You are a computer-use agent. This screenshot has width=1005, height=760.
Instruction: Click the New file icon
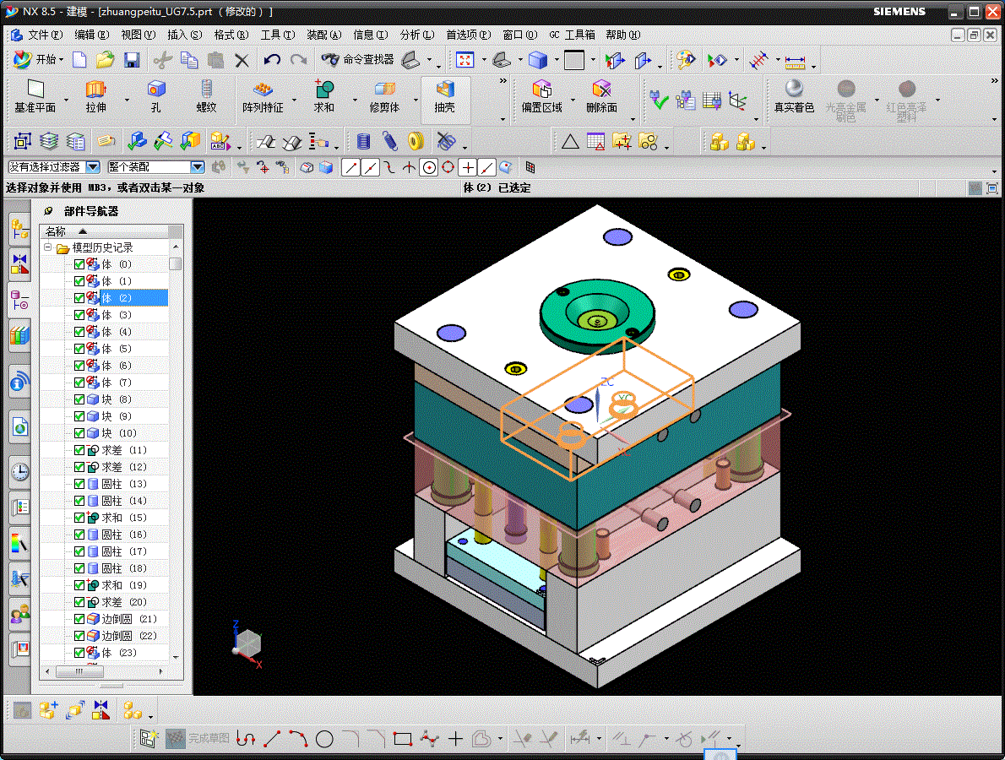[79, 60]
